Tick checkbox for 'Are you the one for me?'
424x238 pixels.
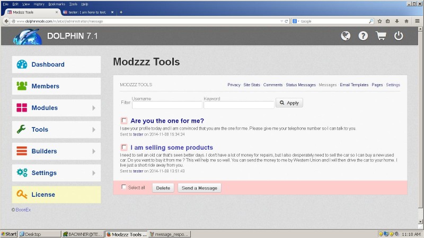pyautogui.click(x=124, y=121)
